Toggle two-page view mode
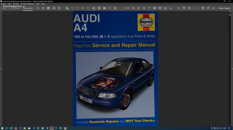 pos(160,8)
